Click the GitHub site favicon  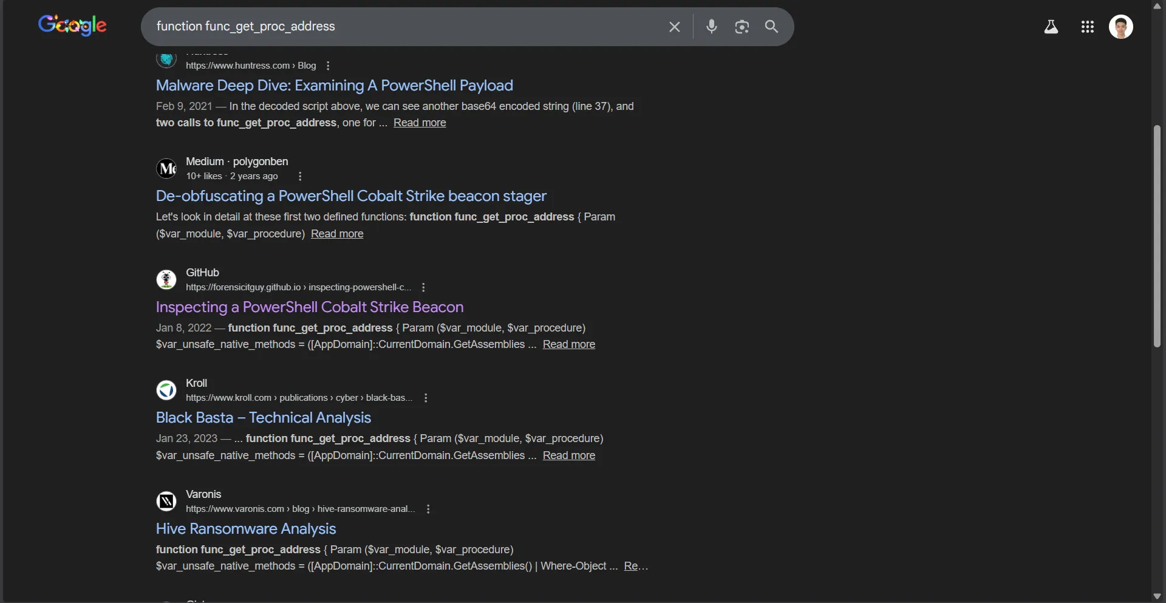(x=166, y=279)
